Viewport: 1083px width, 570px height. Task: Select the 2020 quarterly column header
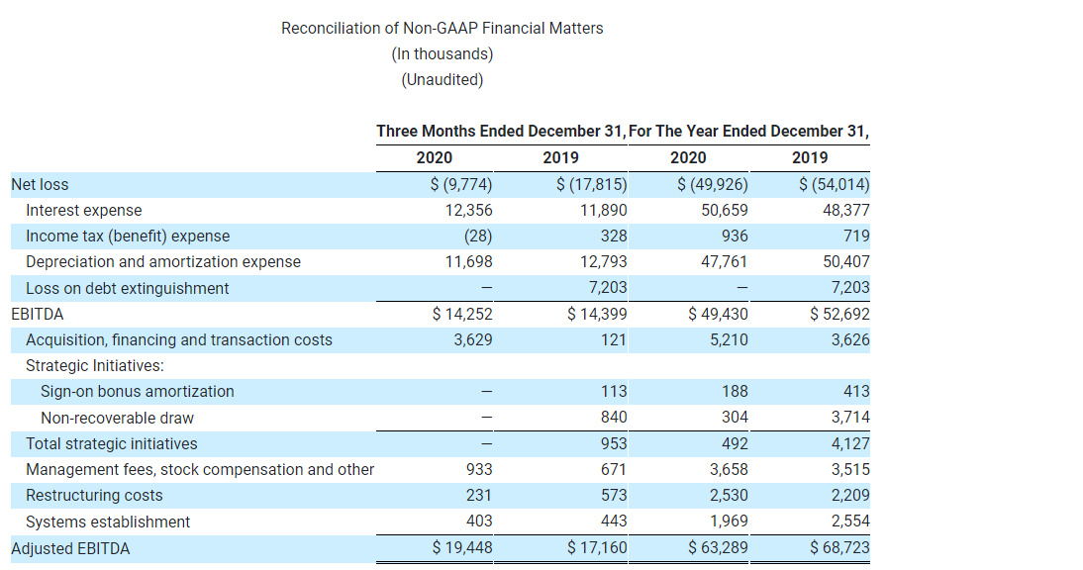pyautogui.click(x=434, y=157)
